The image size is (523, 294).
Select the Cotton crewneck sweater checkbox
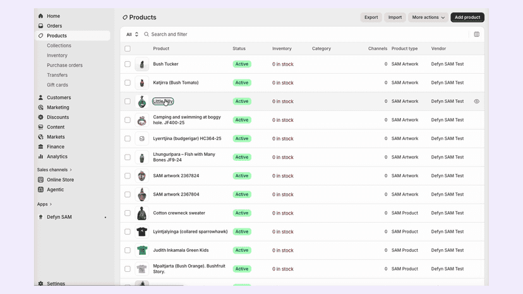tap(128, 213)
